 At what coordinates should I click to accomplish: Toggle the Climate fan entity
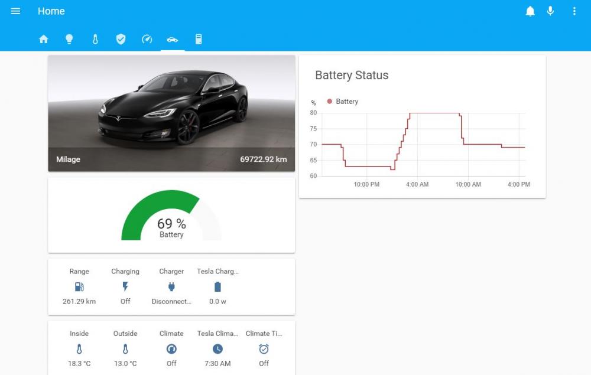click(x=171, y=349)
